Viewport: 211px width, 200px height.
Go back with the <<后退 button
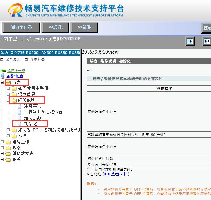55,28
